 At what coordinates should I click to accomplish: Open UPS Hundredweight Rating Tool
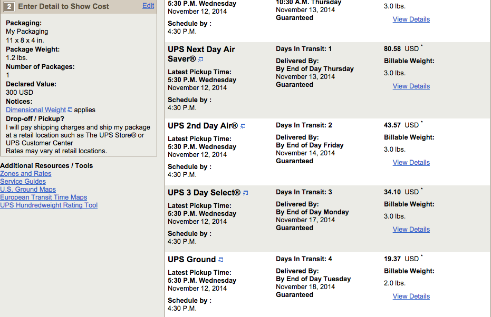click(49, 205)
